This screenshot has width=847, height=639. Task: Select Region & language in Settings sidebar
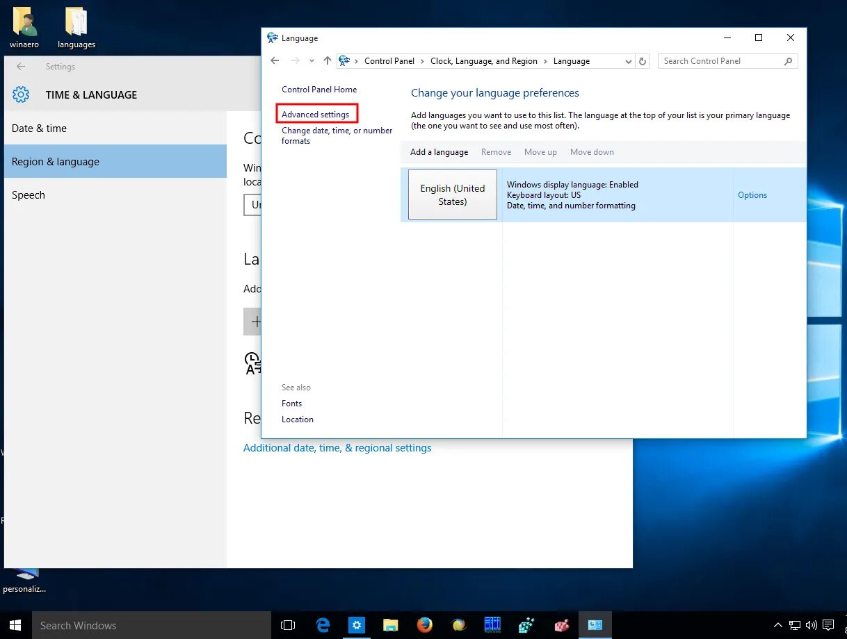pos(115,161)
